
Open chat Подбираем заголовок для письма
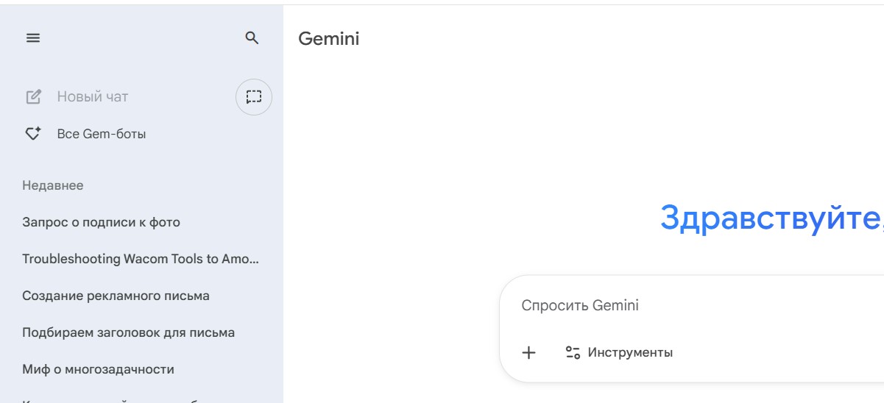point(129,332)
